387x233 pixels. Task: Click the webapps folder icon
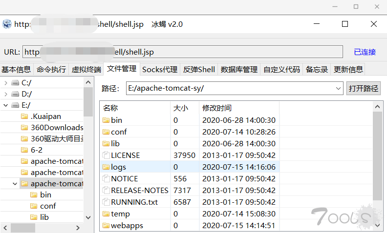coord(106,226)
